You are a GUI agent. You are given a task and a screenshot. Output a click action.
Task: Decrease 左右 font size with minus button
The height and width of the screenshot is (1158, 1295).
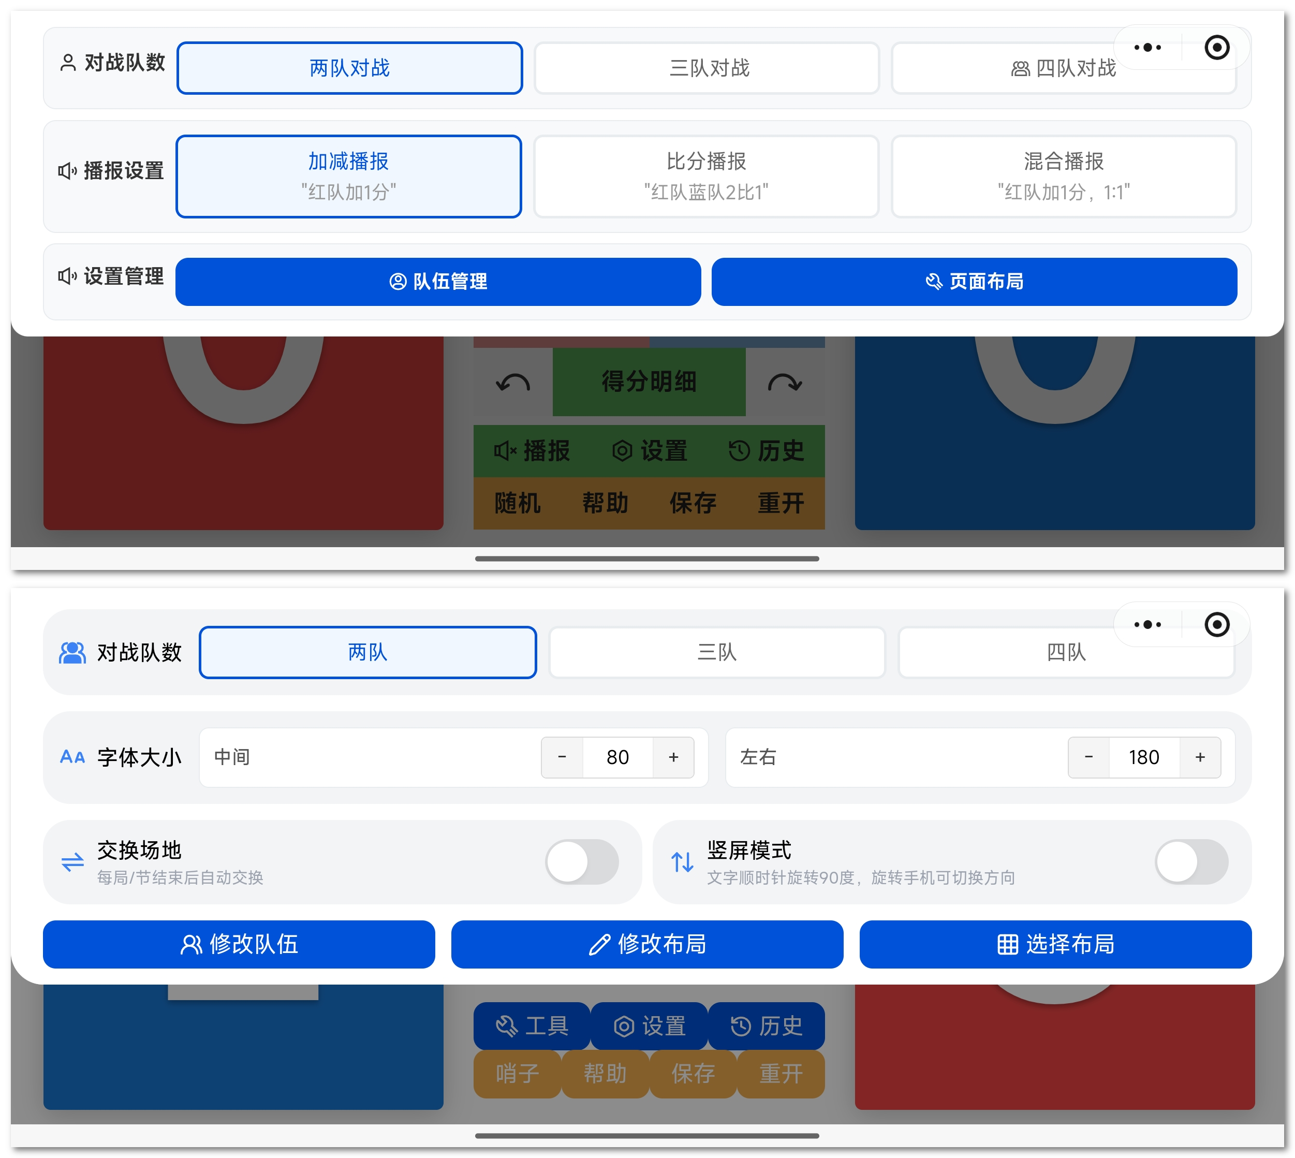[1089, 757]
